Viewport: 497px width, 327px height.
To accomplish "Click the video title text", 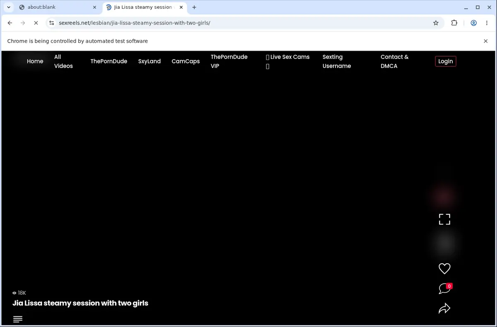I will click(x=80, y=303).
